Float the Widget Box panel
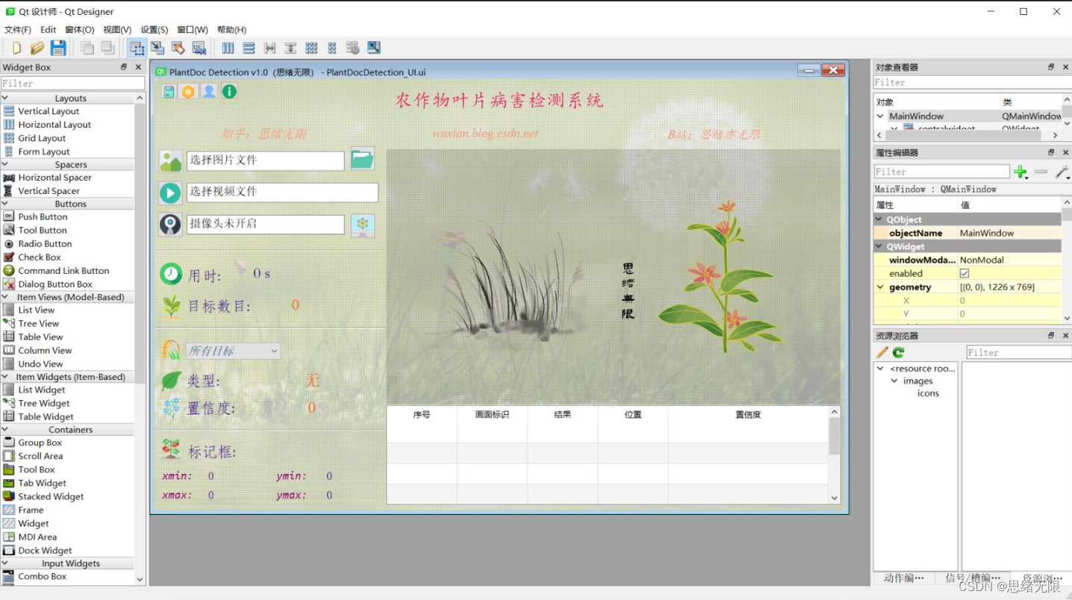The image size is (1072, 600). click(x=124, y=67)
